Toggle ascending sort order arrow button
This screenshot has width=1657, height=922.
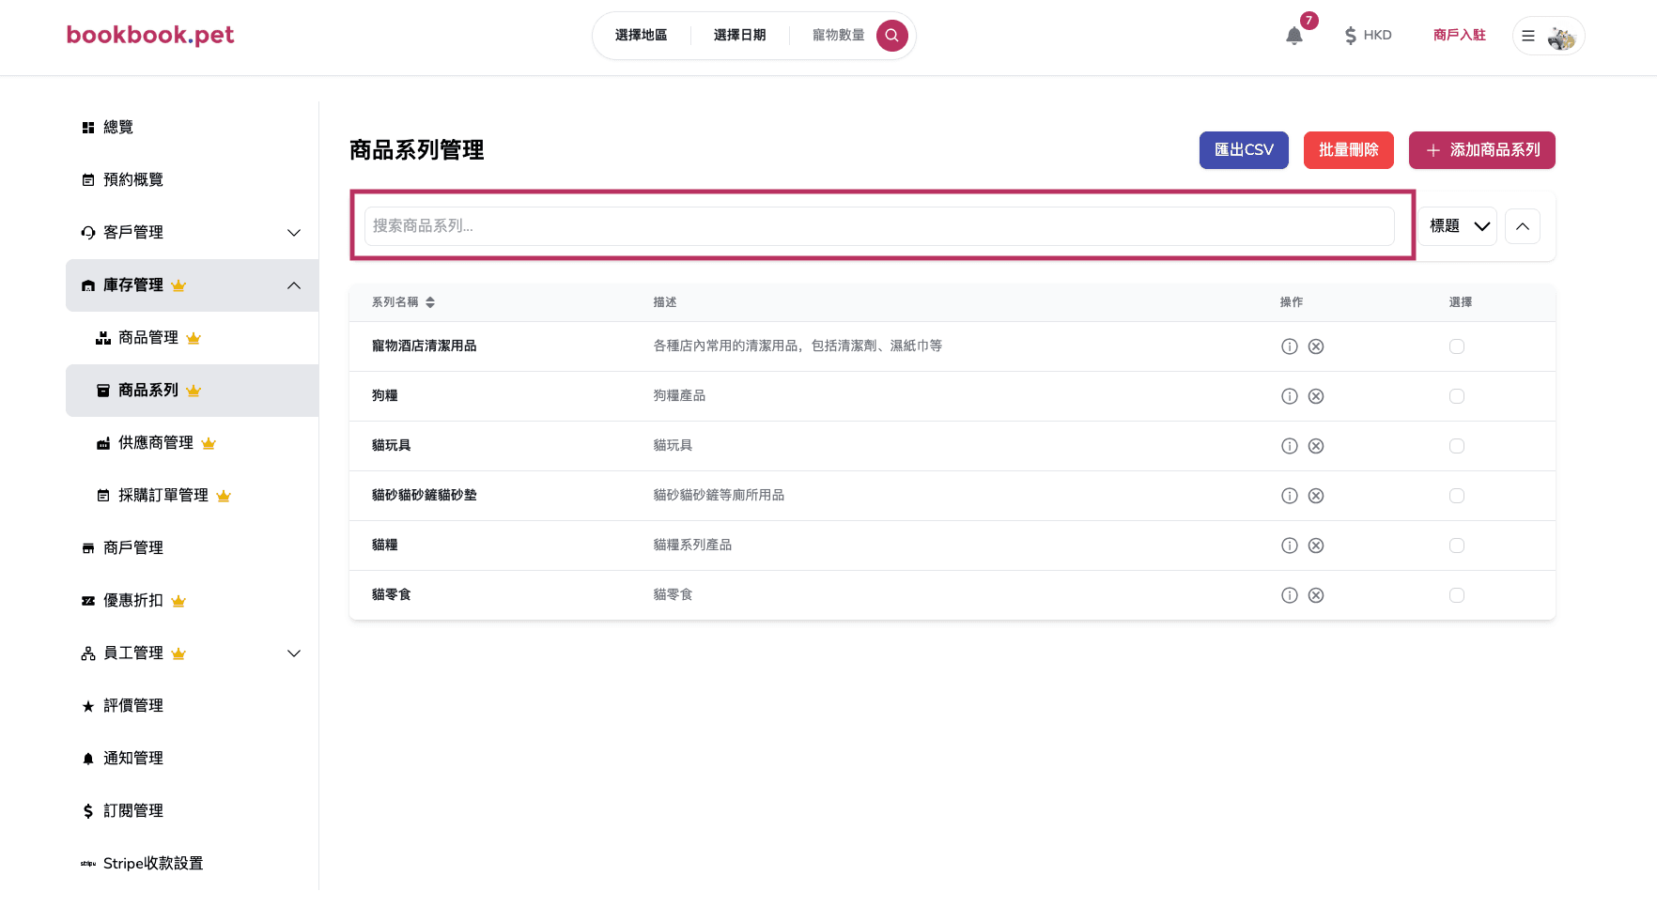pyautogui.click(x=1523, y=226)
